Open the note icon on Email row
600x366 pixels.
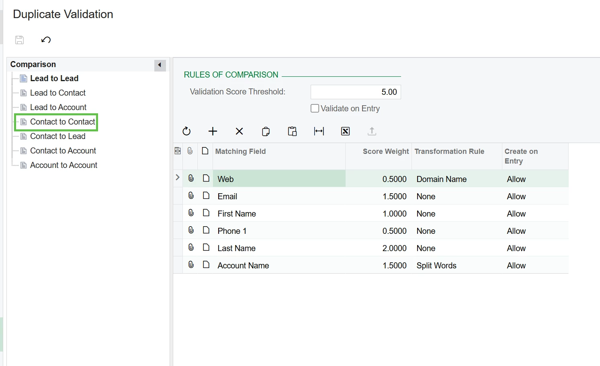(206, 196)
